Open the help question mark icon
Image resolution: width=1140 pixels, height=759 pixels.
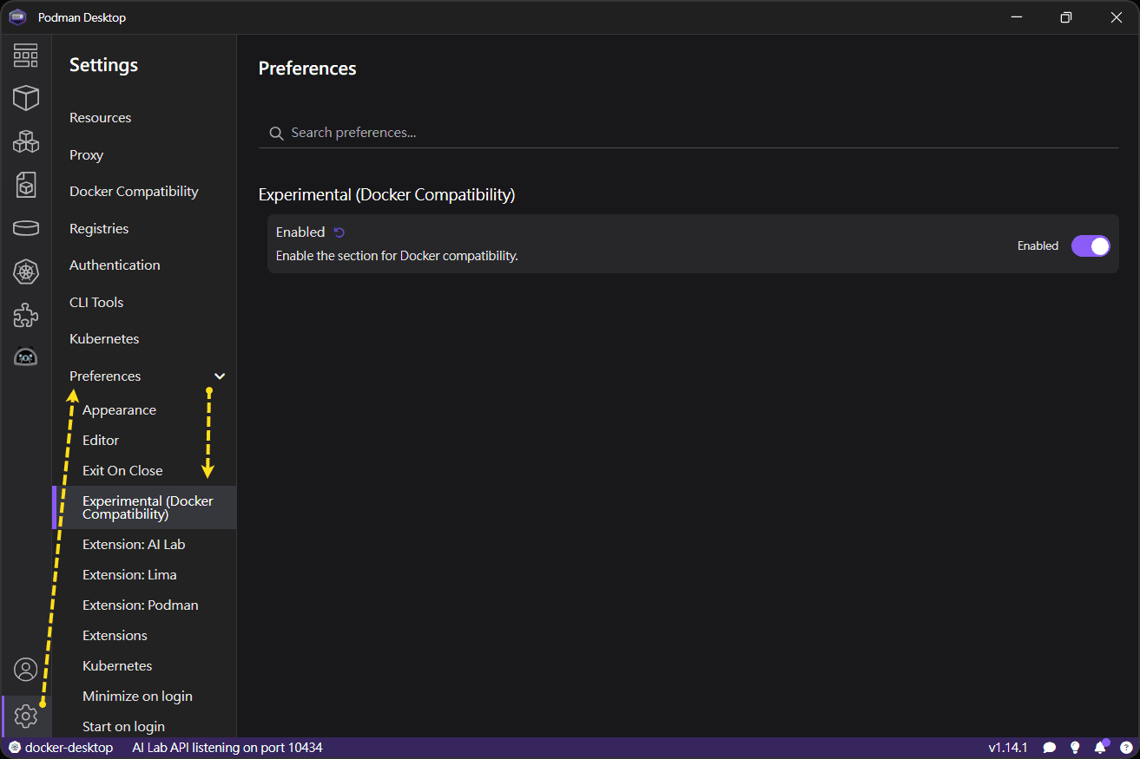pyautogui.click(x=1126, y=748)
